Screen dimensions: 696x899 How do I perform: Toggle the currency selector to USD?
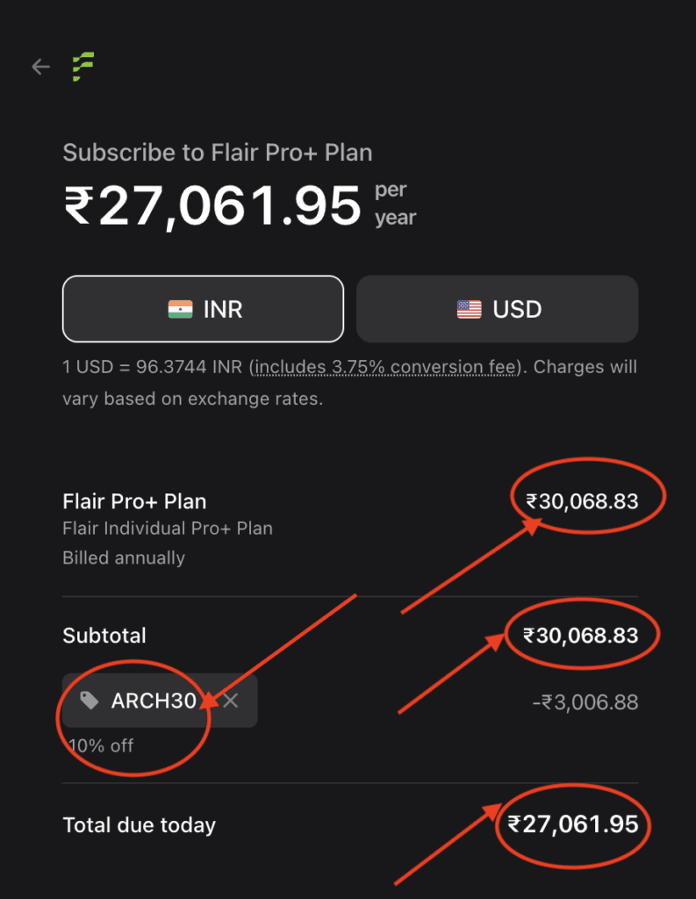(497, 308)
